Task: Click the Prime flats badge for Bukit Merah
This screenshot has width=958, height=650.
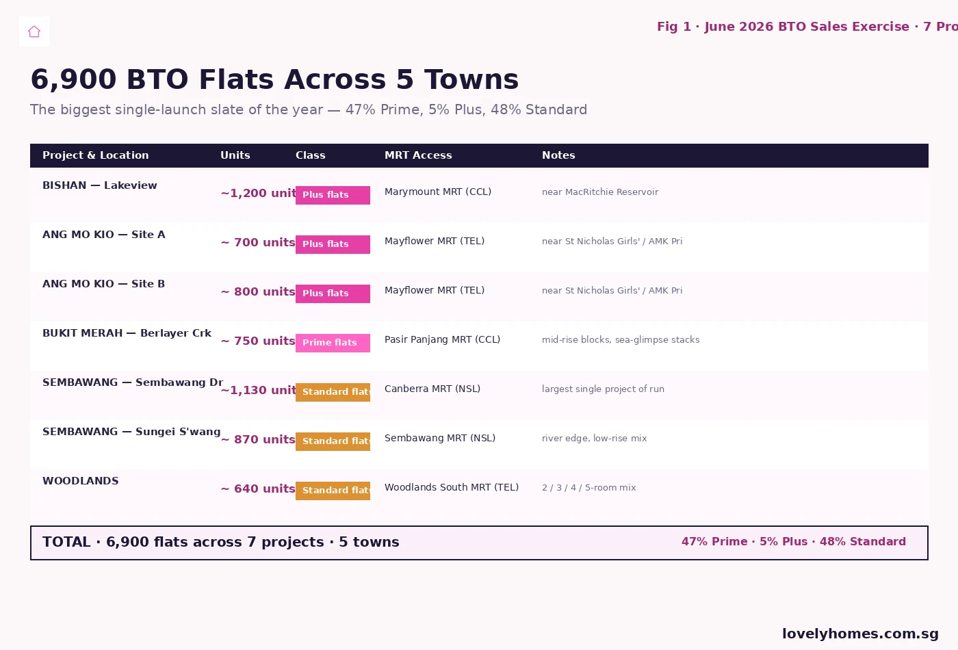Action: 333,343
